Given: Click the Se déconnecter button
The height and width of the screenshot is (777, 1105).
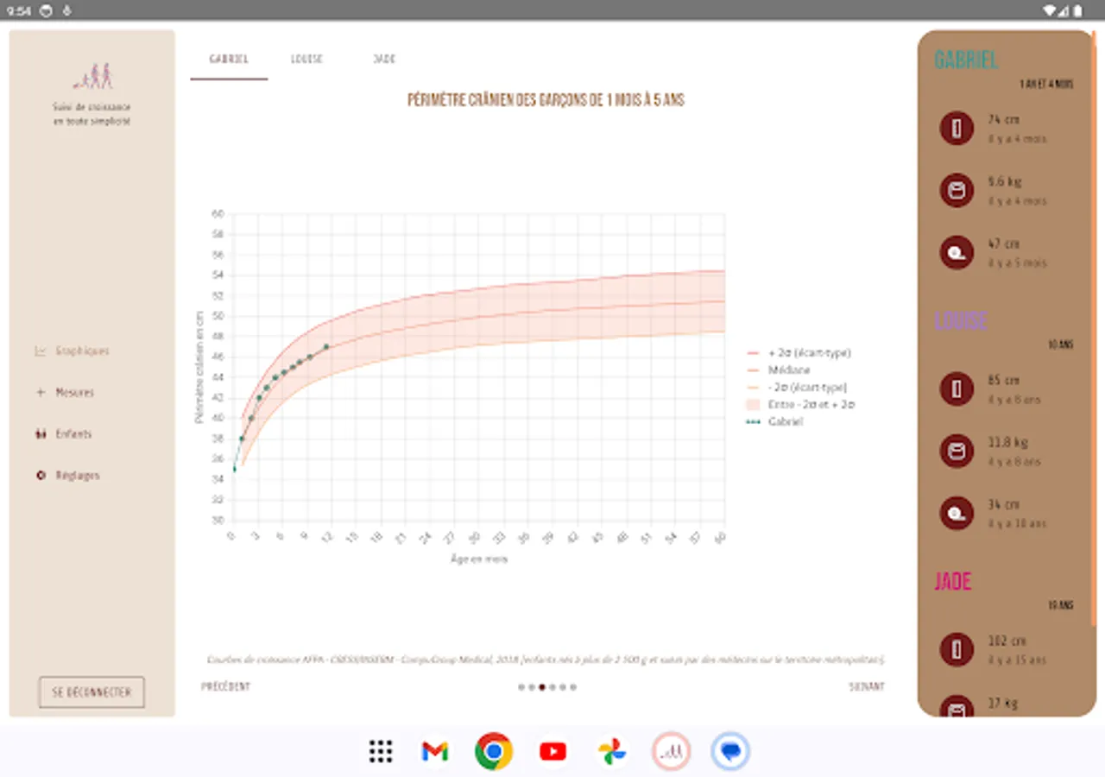Looking at the screenshot, I should pyautogui.click(x=92, y=692).
